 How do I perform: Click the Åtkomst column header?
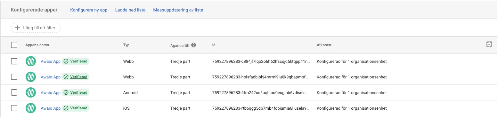(x=324, y=45)
